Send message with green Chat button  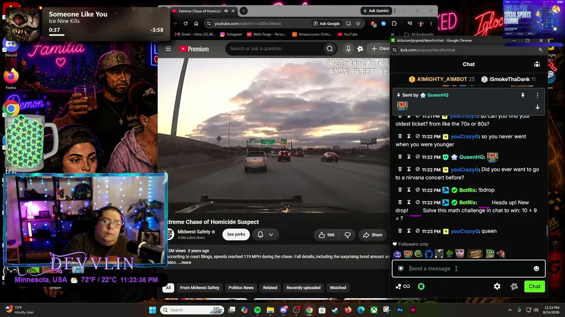tap(535, 287)
